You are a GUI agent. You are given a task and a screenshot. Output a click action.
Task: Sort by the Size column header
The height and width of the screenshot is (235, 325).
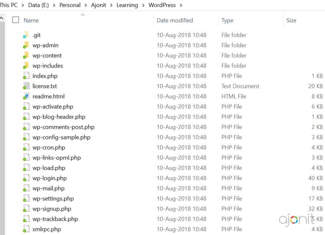pos(291,20)
